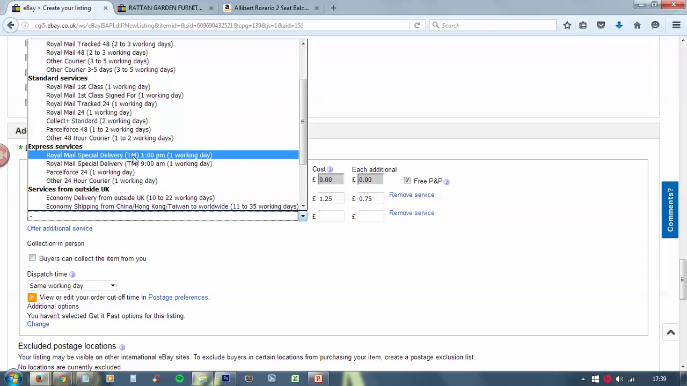Switch to the RATTAN GARDEN FURNIT... tab
The height and width of the screenshot is (386, 687).
166,8
